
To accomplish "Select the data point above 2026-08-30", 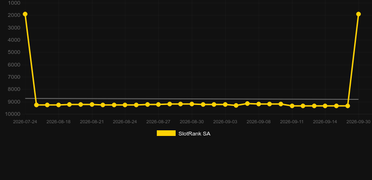I will point(192,104).
